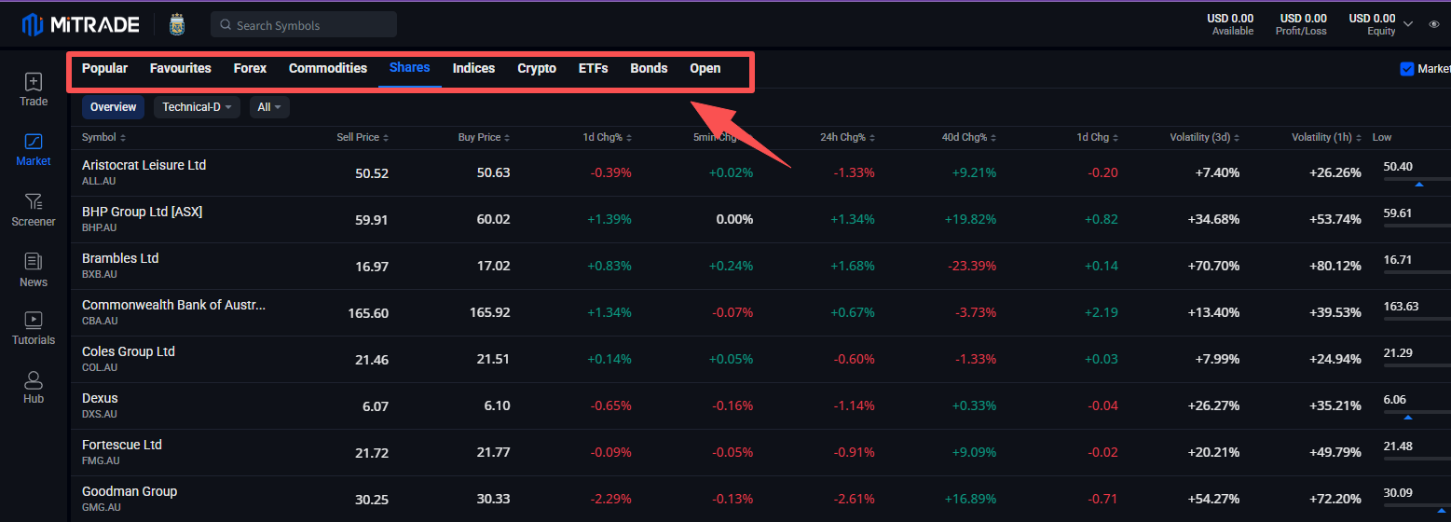This screenshot has height=522, width=1451.
Task: Switch to the Favourites tab
Action: [181, 68]
